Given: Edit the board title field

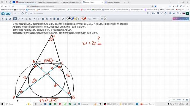Looking at the screenshot, I should 38,14.
